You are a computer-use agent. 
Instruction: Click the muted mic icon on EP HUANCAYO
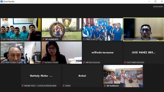click(x=43, y=39)
